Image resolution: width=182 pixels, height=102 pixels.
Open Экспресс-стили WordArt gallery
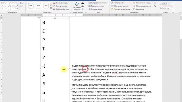77,6
